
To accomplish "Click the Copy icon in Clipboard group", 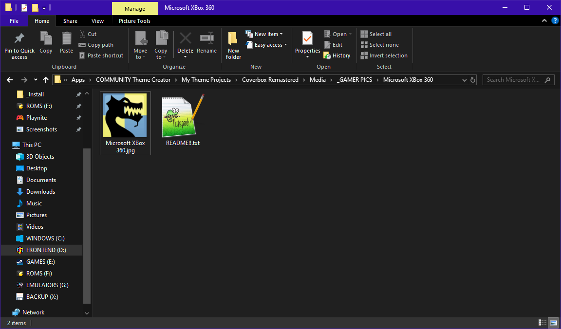I will point(46,38).
